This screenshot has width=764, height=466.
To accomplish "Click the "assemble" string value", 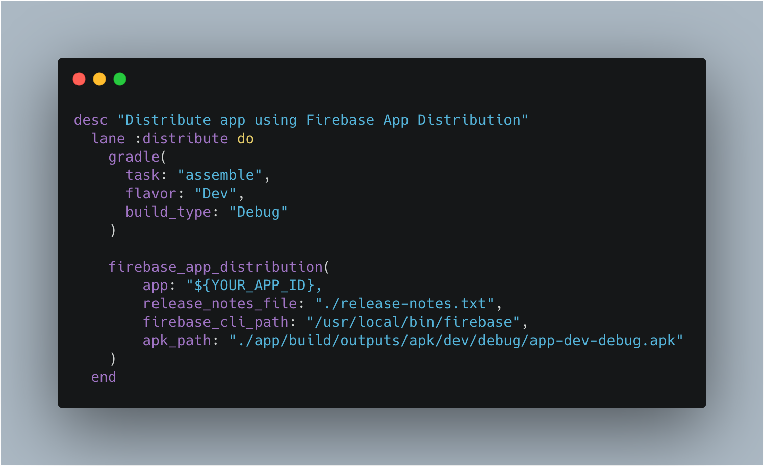I will [x=220, y=175].
